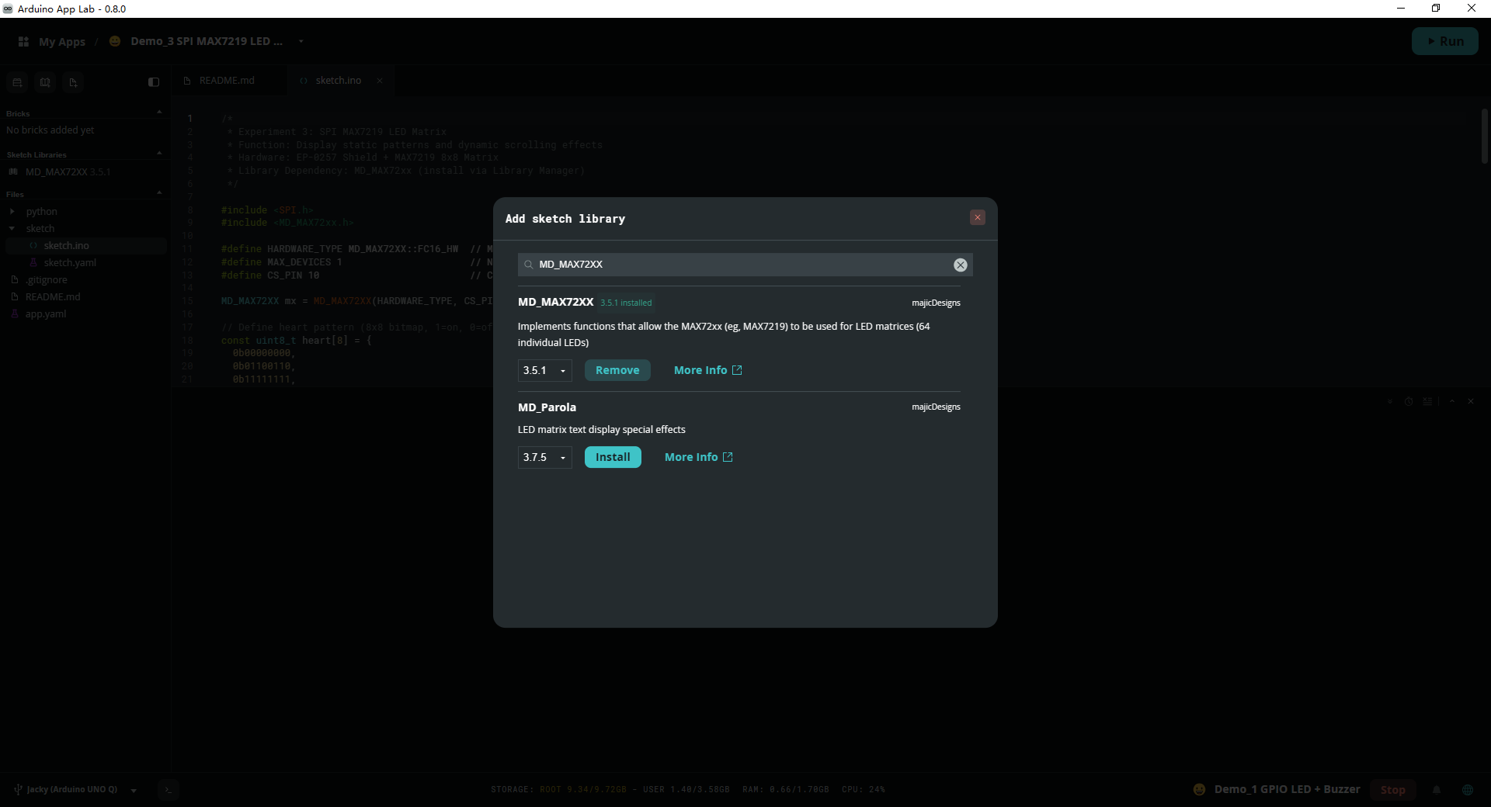Screen dimensions: 1491x807
Task: Go to My Apps breadcrumb
Action: [62, 41]
